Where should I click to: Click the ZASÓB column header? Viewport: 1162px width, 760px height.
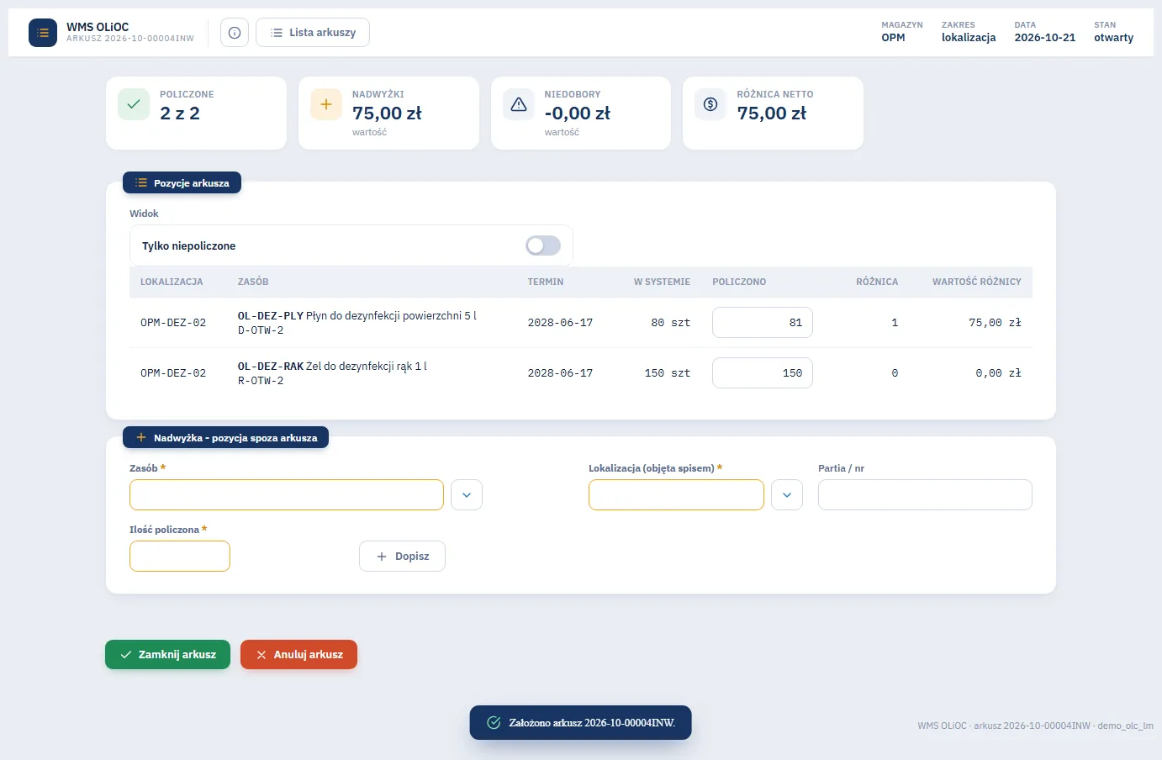253,282
